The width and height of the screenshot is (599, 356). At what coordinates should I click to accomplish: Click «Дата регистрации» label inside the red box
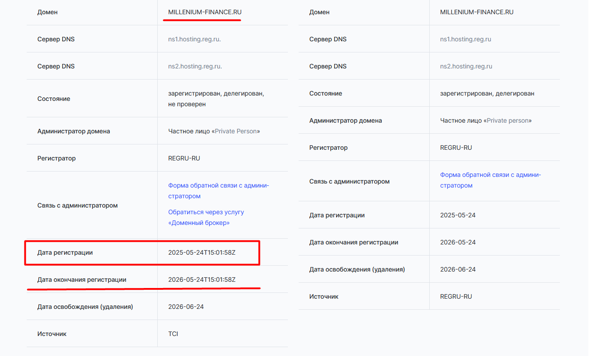[65, 252]
